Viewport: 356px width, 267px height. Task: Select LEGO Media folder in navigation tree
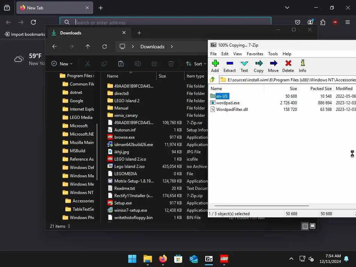coord(78,118)
